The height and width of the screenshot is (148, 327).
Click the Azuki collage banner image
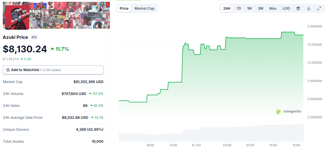coord(71,15)
